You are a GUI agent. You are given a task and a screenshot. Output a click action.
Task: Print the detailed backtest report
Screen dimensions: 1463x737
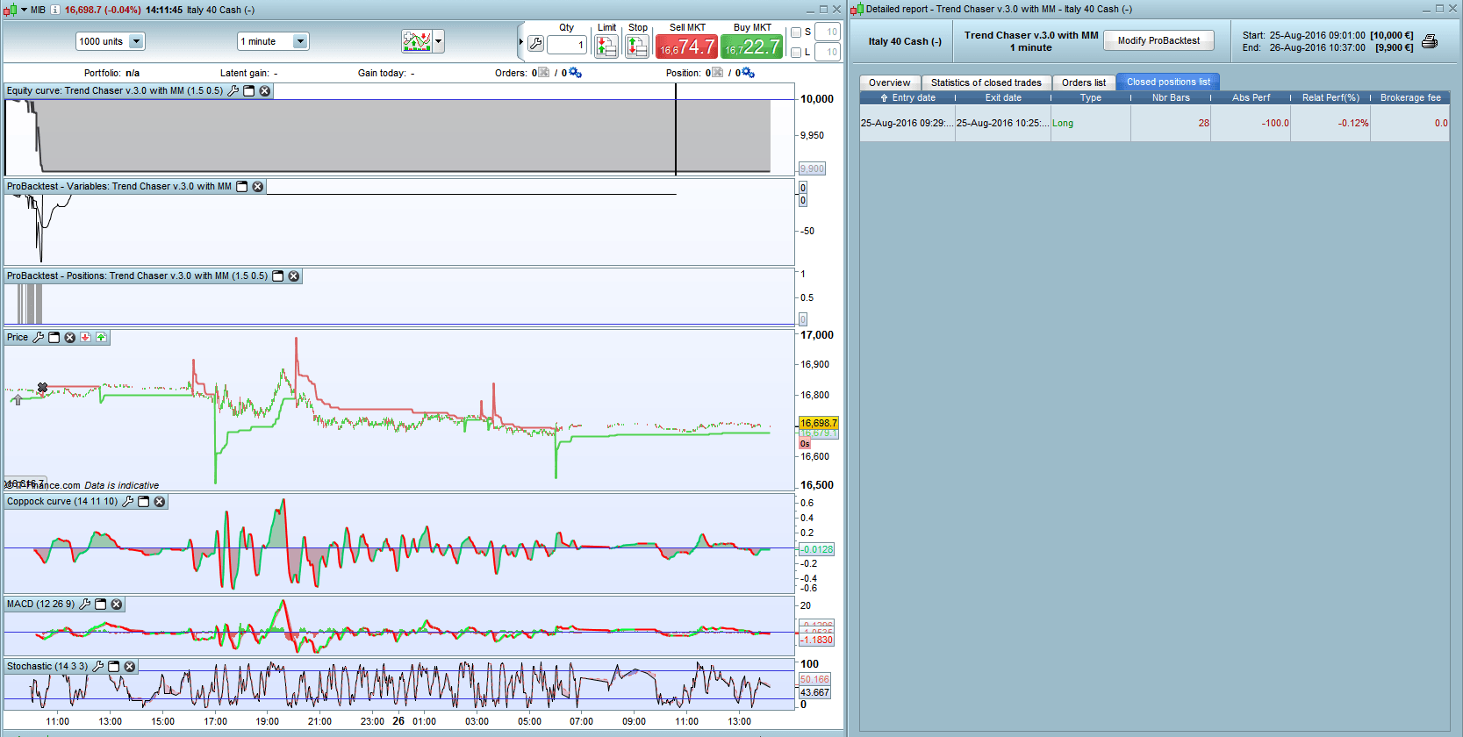point(1430,41)
